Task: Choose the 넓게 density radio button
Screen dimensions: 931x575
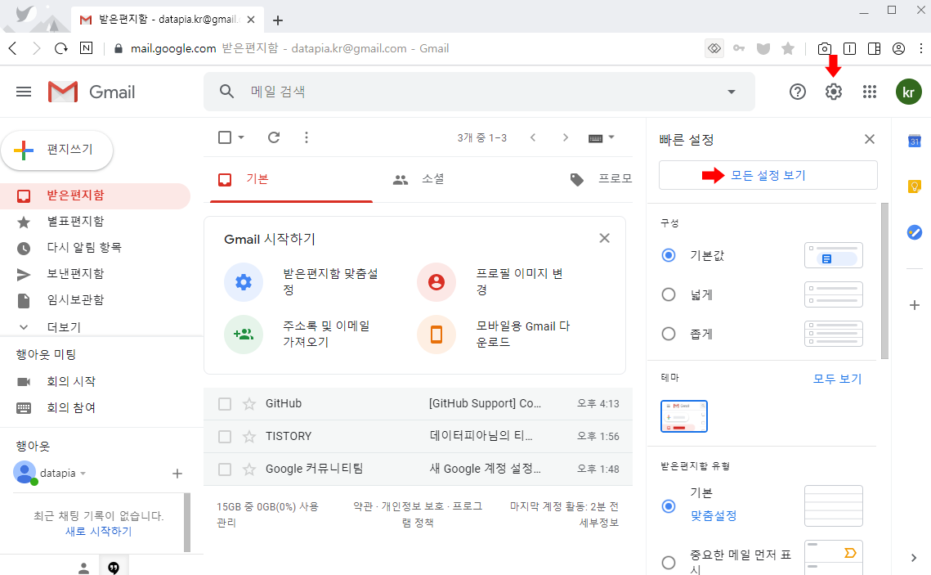Action: 669,294
